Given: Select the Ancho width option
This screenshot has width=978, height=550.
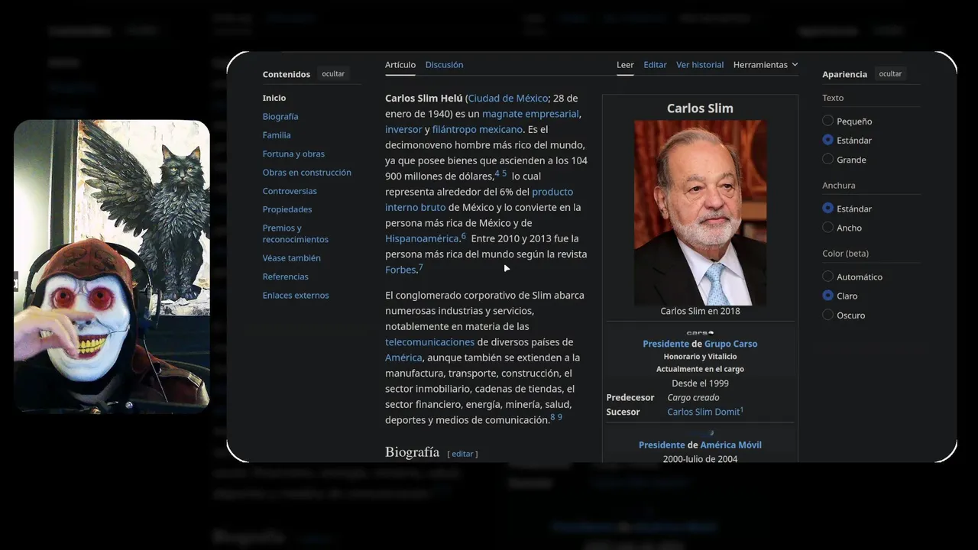Looking at the screenshot, I should [827, 227].
